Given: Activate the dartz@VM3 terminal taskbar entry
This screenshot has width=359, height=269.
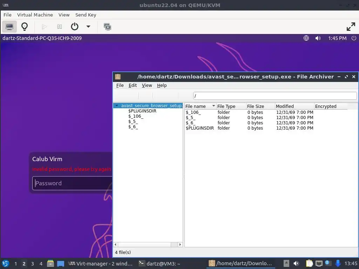Looking at the screenshot, I should (x=160, y=263).
